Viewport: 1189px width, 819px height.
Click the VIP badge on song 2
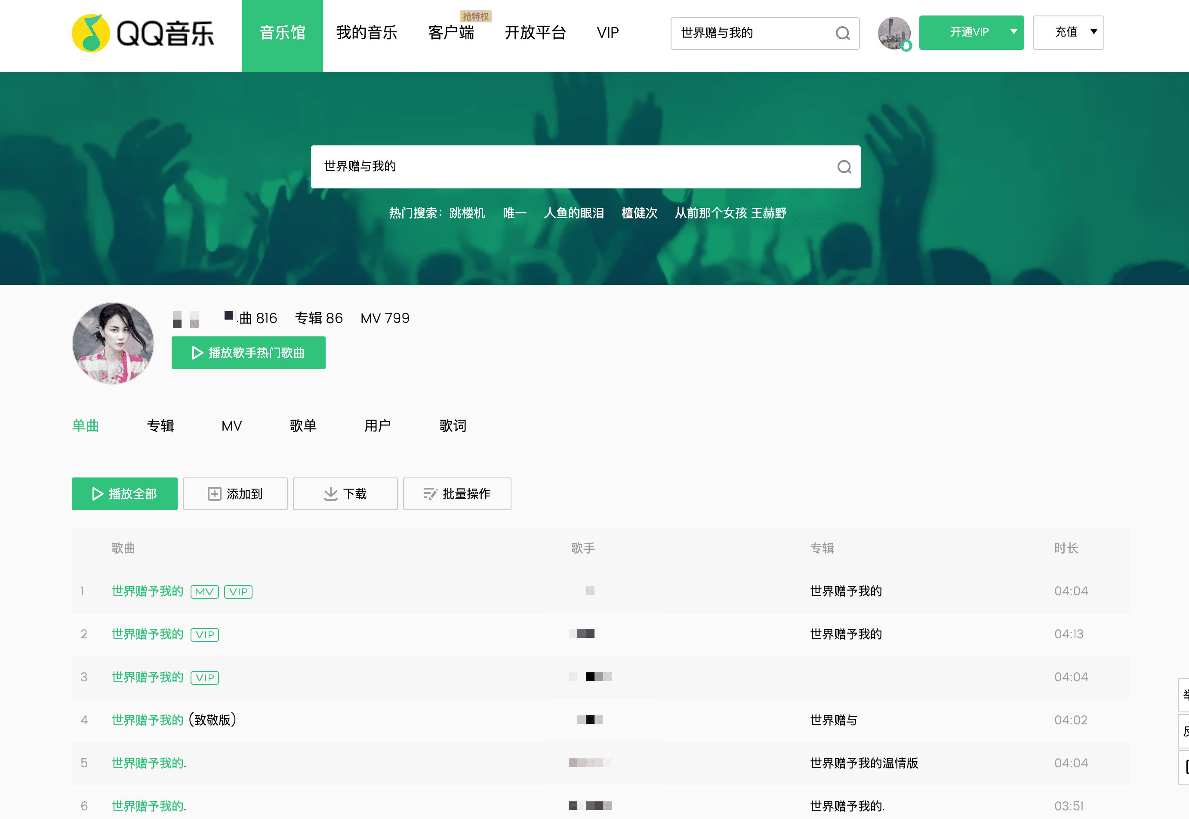tap(204, 635)
